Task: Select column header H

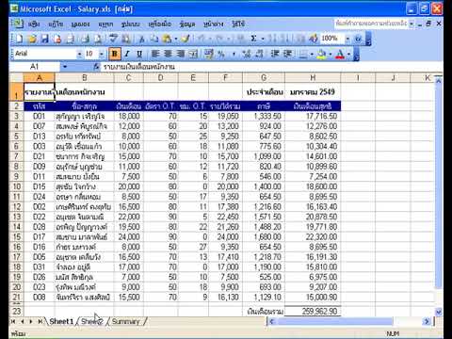Action: (313, 78)
